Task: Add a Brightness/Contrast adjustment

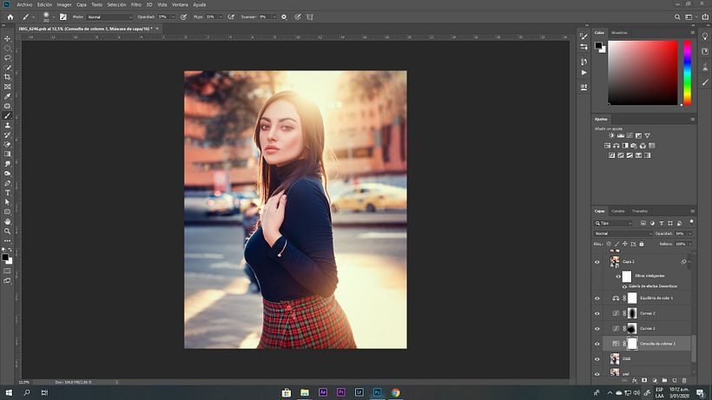Action: 611,135
